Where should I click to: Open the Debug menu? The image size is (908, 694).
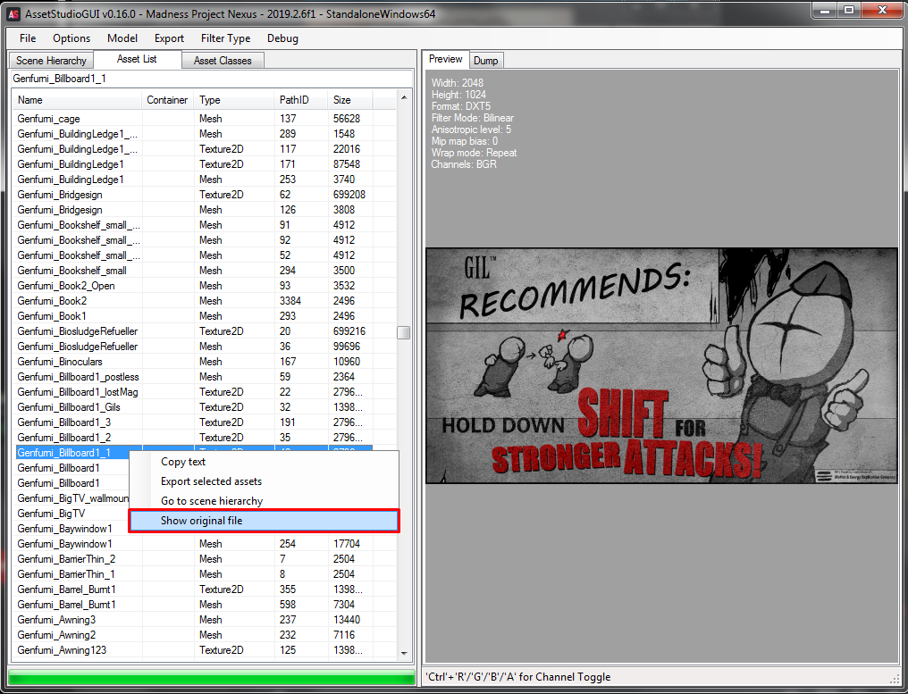pos(282,38)
